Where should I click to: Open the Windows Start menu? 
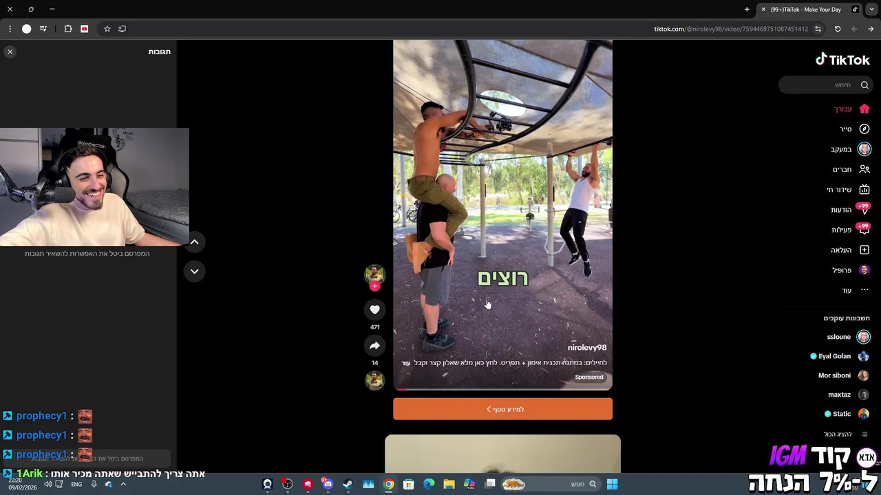(612, 484)
